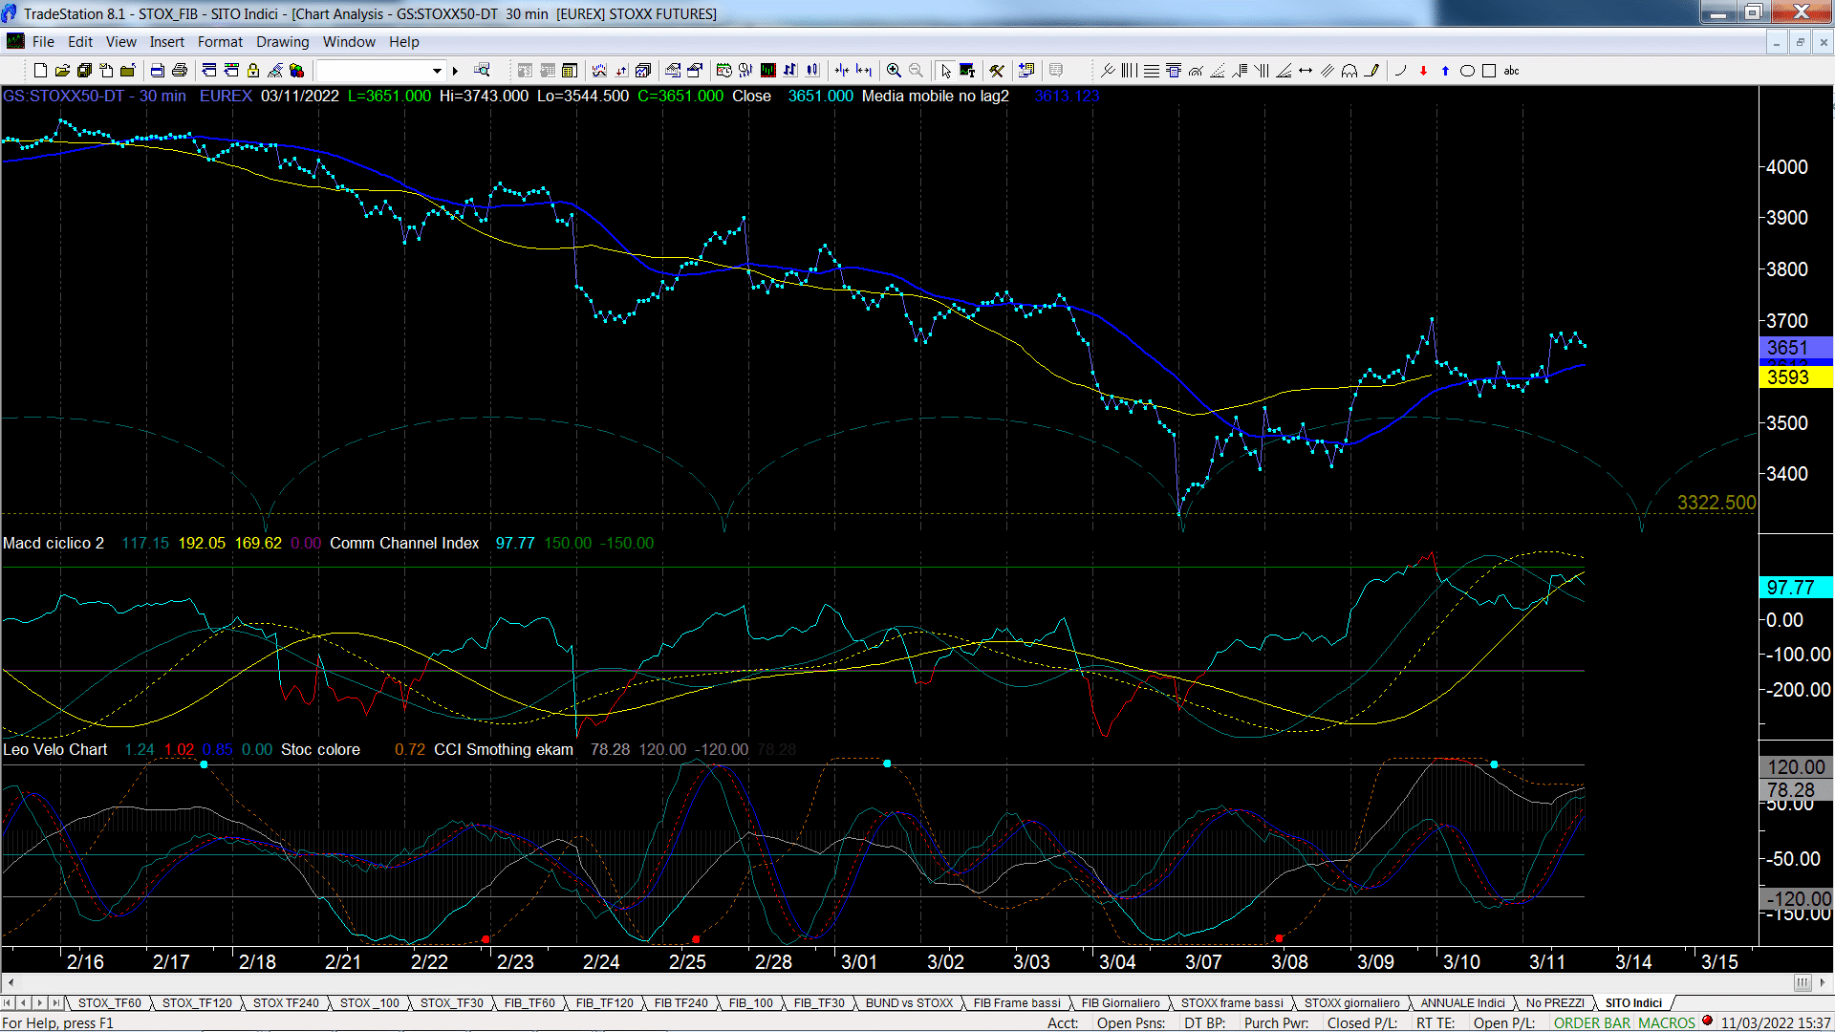
Task: Switch to the STOX_TF120 tab
Action: [x=197, y=1002]
